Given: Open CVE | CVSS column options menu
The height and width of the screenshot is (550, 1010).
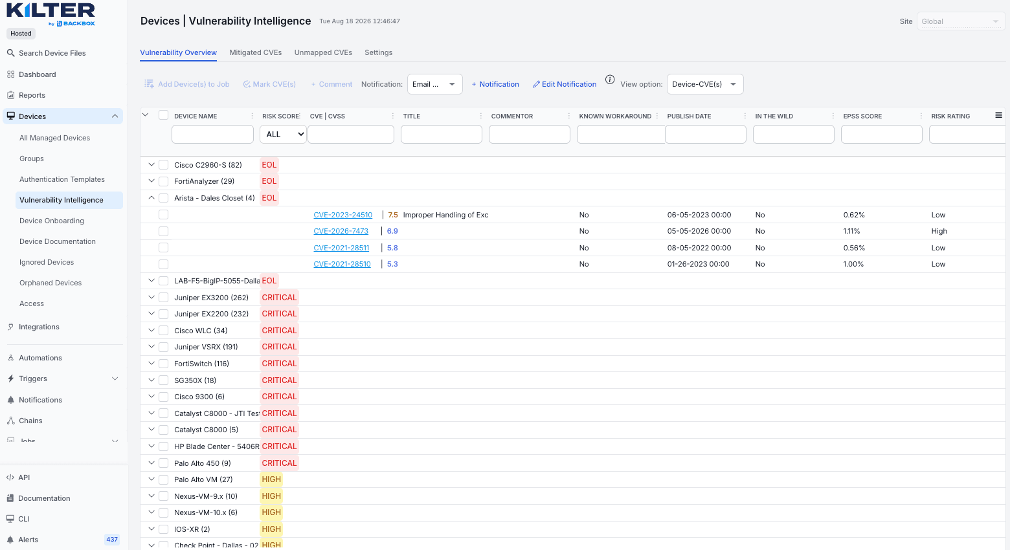Looking at the screenshot, I should [393, 116].
